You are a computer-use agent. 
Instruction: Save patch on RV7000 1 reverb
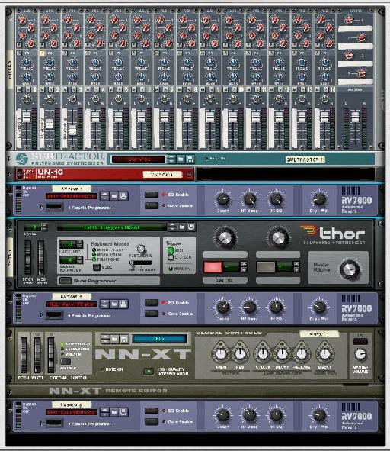123,196
